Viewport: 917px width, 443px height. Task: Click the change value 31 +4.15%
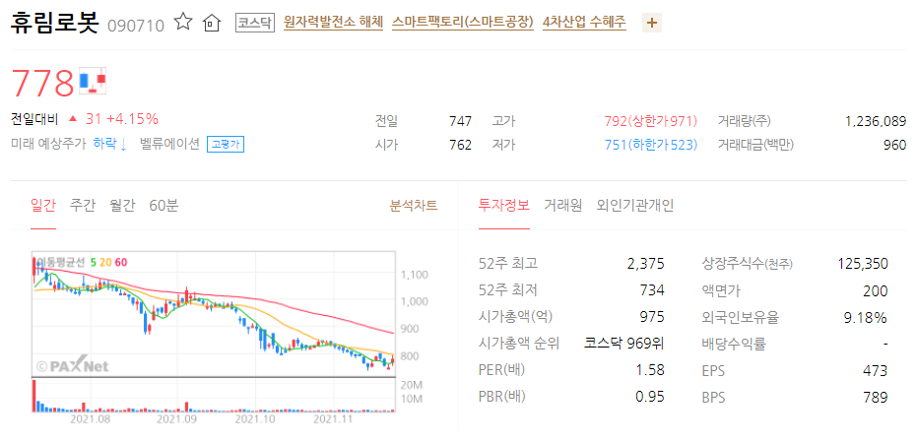tap(122, 119)
